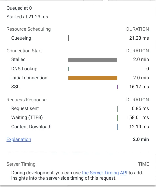Image resolution: width=156 pixels, height=187 pixels.
Task: Click the Request/Response section header
Action: click(27, 100)
